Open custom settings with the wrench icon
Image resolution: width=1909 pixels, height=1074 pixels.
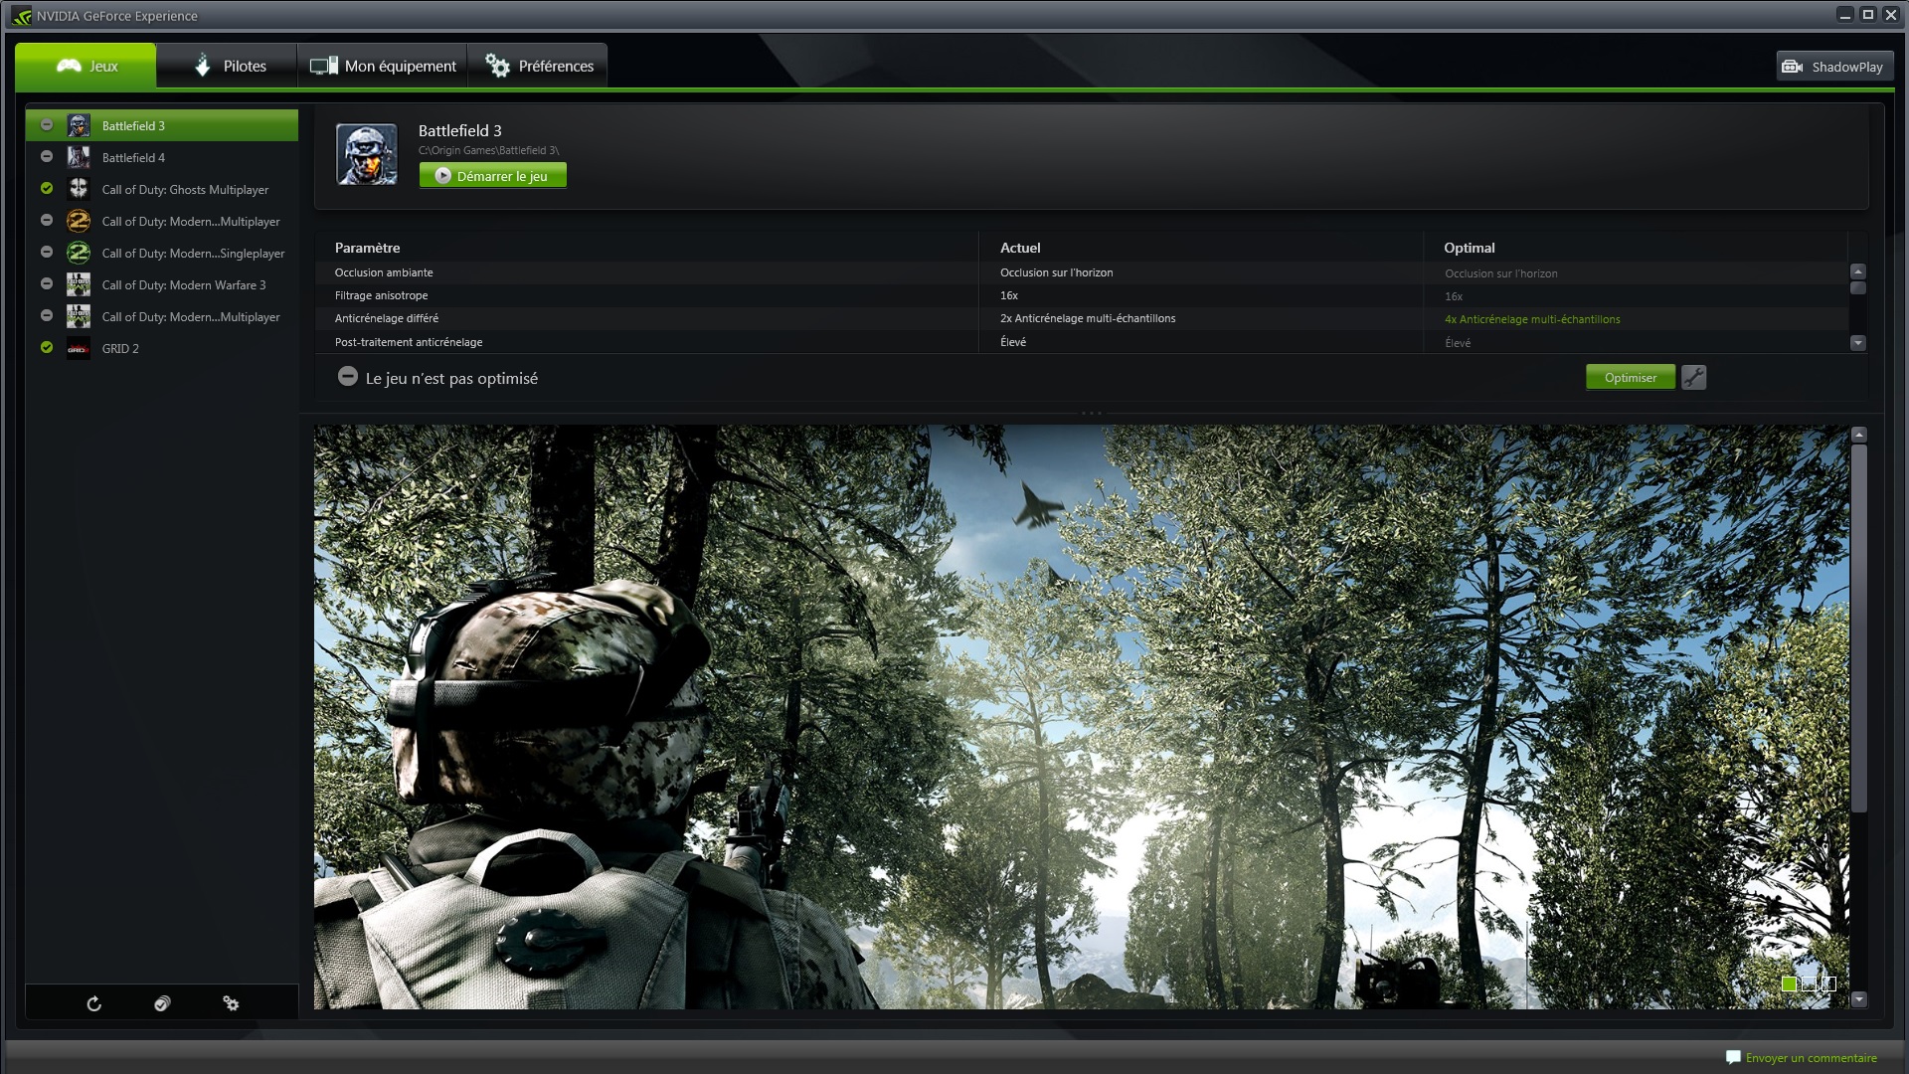[1694, 378]
